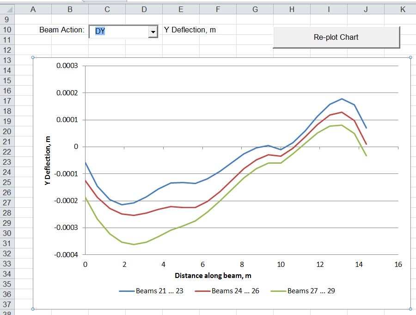Click the chart's top-left resize handle

coord(33,57)
